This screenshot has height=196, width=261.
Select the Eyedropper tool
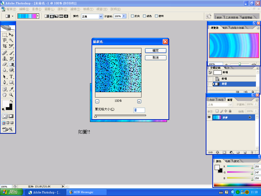tap(11, 89)
